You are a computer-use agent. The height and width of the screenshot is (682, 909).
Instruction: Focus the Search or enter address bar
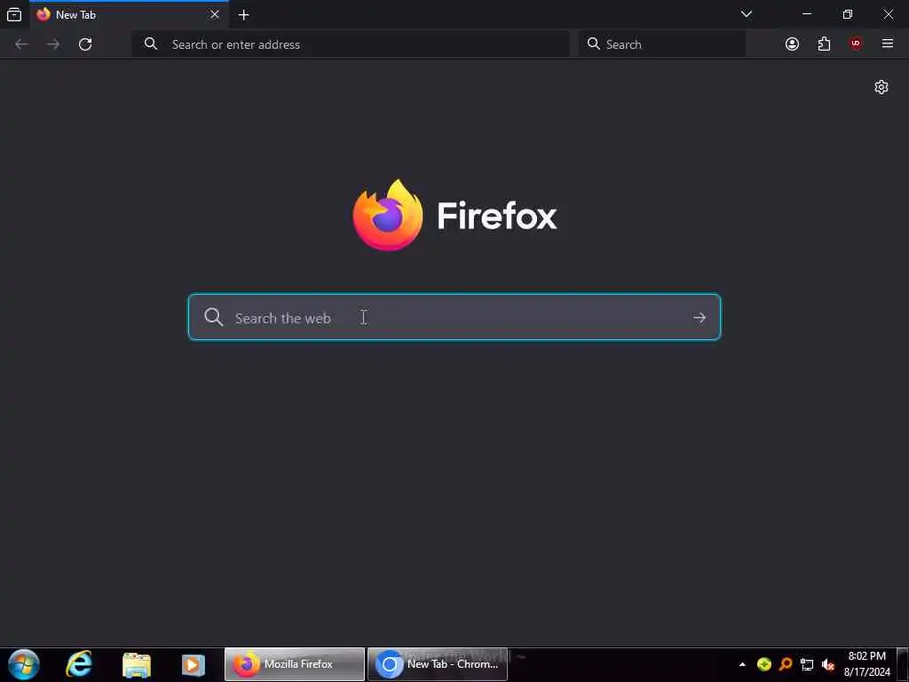pos(351,44)
